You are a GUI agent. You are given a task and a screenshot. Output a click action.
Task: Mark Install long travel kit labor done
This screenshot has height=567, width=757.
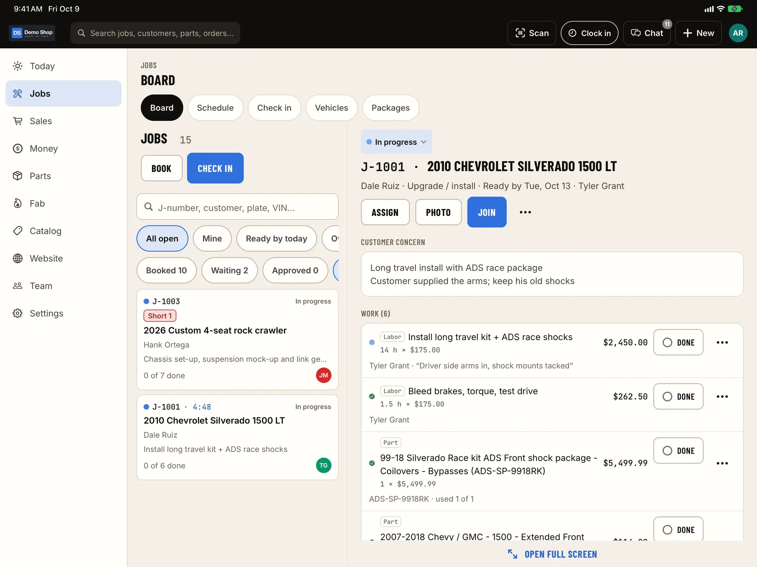(678, 342)
